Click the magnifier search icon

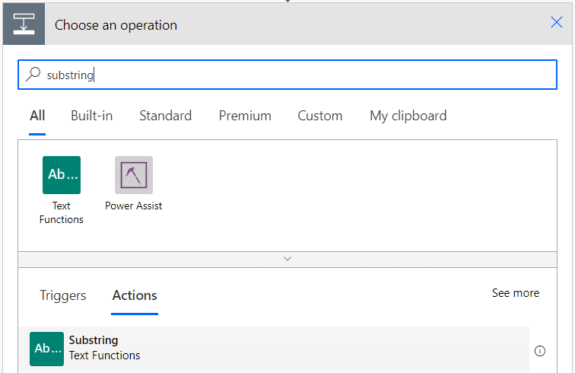tap(33, 74)
